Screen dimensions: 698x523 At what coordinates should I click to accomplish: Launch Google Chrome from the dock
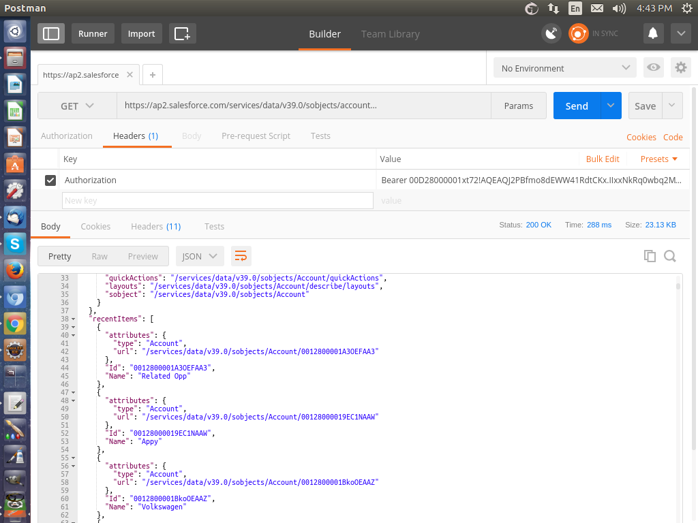click(15, 323)
